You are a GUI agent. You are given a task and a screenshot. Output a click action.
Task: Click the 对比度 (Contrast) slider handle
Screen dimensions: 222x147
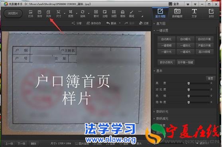point(189,90)
